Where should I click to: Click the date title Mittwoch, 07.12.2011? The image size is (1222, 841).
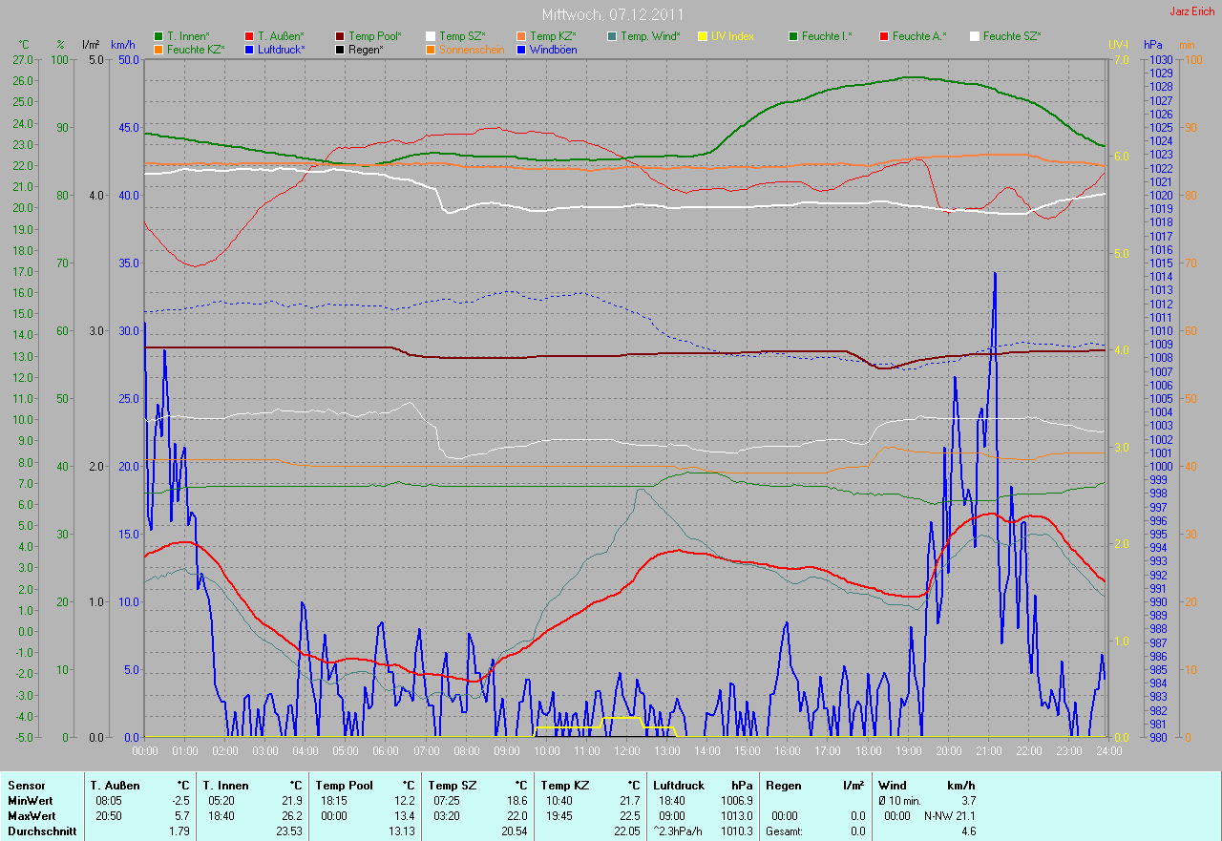pyautogui.click(x=610, y=14)
